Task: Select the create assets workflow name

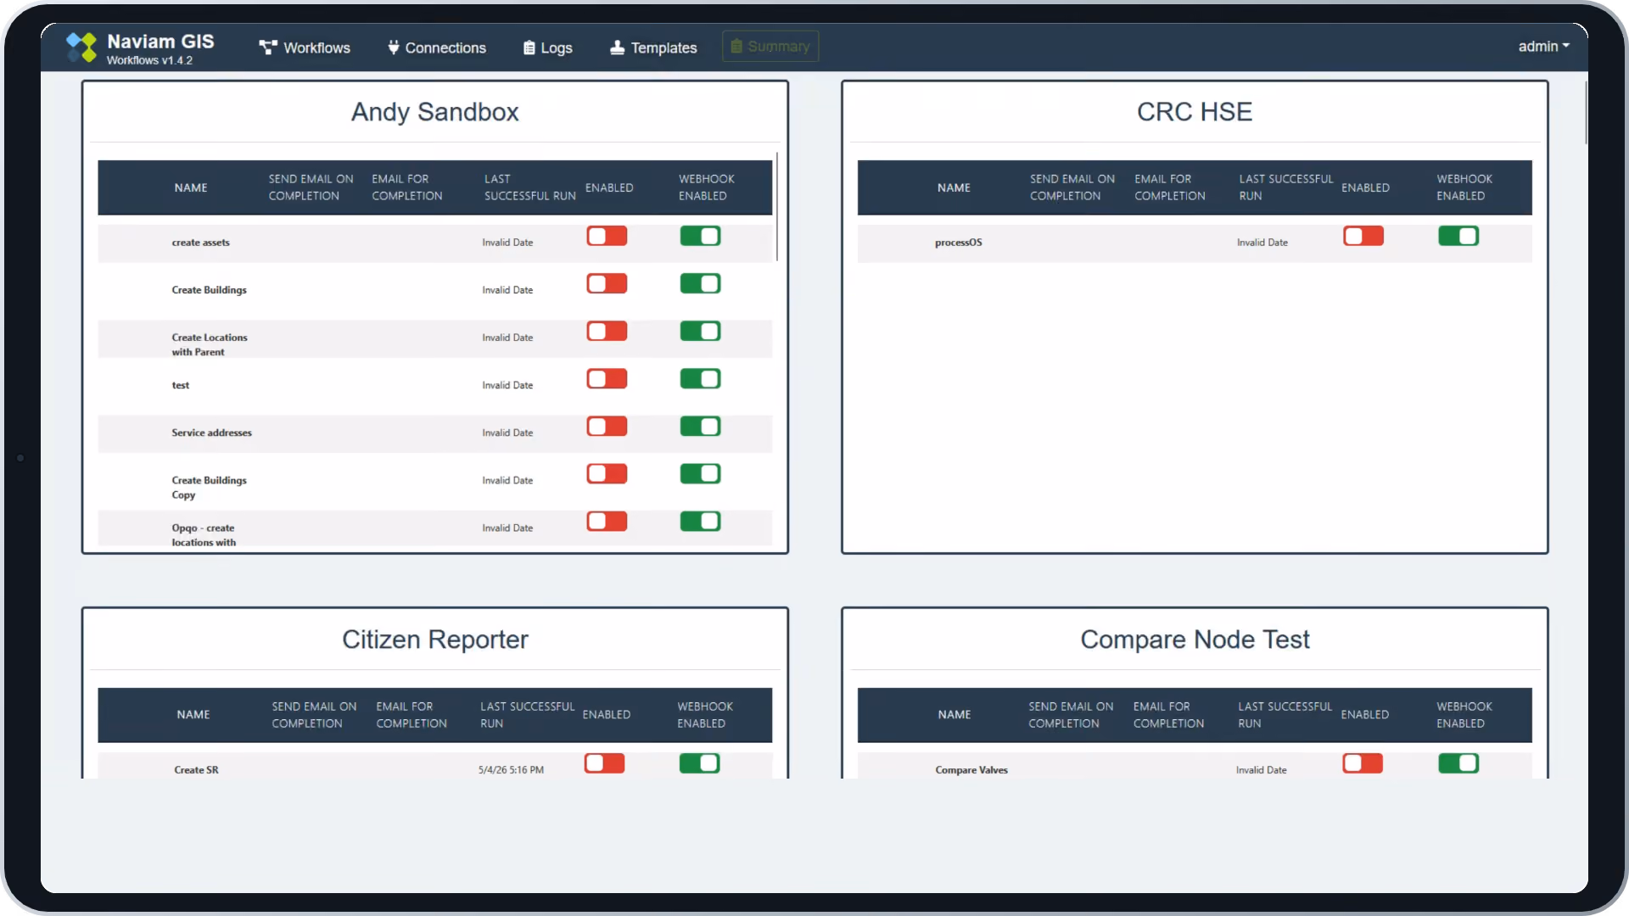Action: [x=200, y=243]
